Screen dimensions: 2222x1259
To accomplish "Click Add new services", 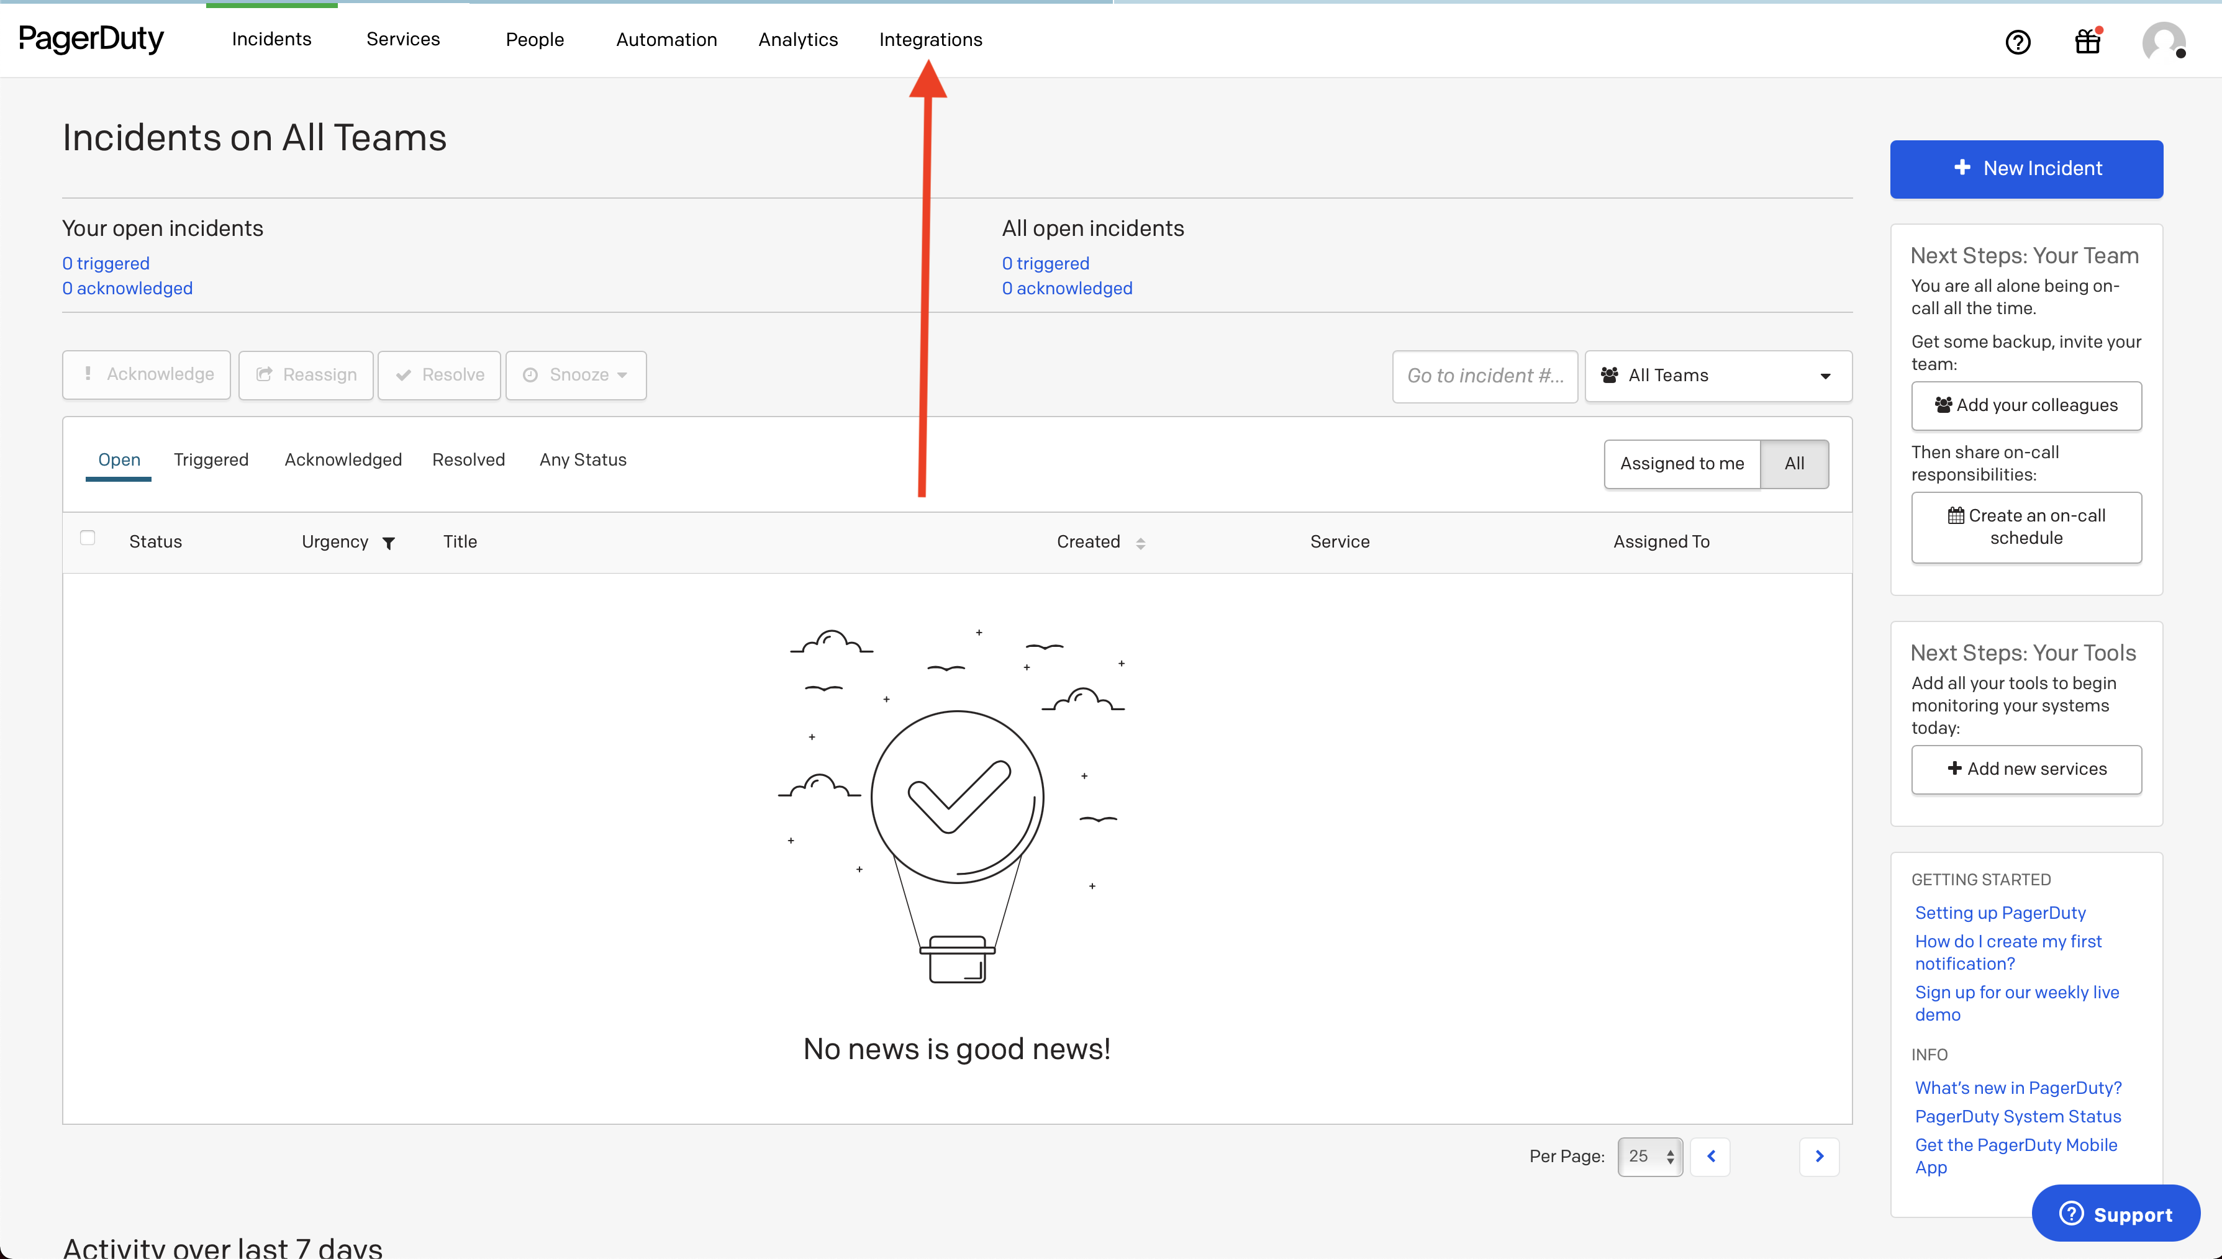I will pos(2026,769).
